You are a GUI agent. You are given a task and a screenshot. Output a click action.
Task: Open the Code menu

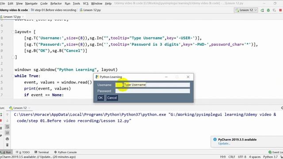pyautogui.click(x=44, y=4)
